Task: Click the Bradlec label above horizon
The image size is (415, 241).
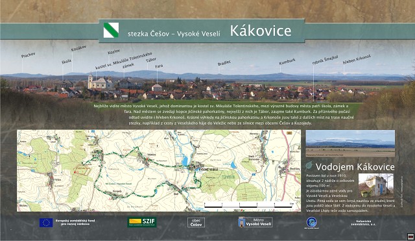Action: pos(224,63)
